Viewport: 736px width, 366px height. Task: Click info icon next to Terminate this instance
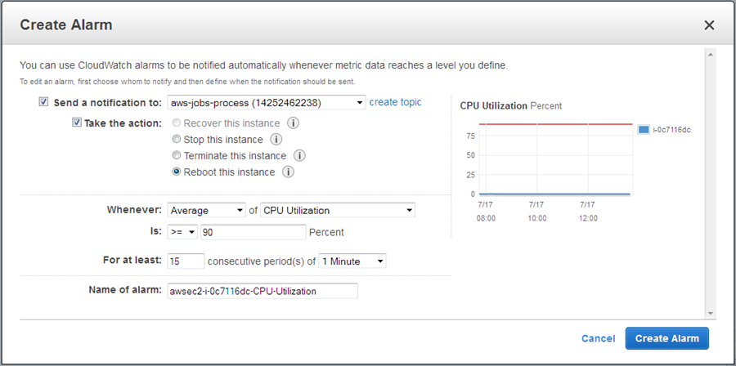pos(299,156)
